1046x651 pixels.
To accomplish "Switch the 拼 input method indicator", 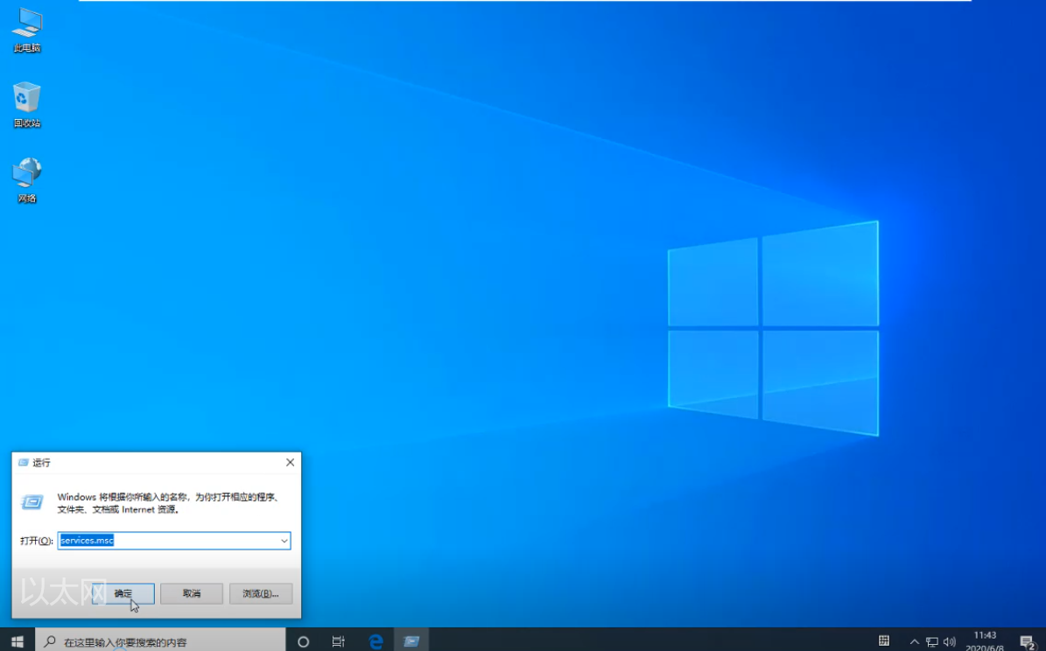I will pos(884,641).
